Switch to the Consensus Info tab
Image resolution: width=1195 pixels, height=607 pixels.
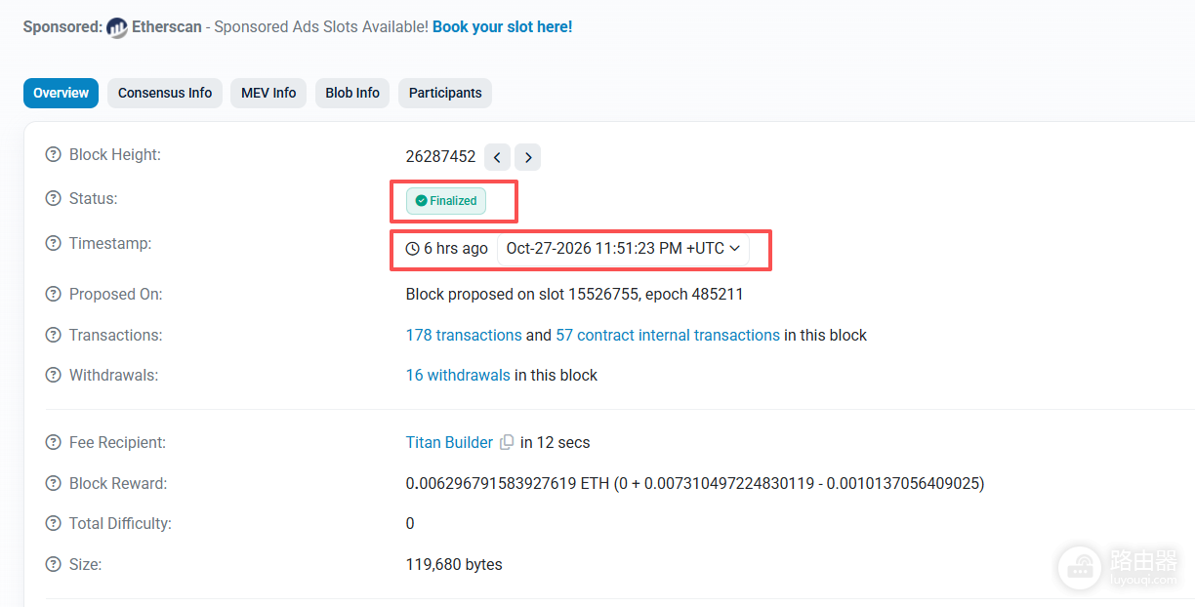click(x=165, y=93)
